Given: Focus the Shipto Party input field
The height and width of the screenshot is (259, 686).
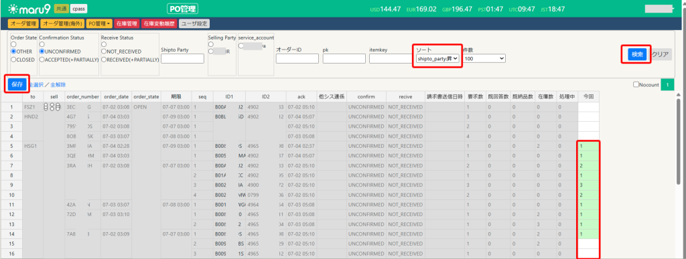Looking at the screenshot, I should tap(182, 58).
